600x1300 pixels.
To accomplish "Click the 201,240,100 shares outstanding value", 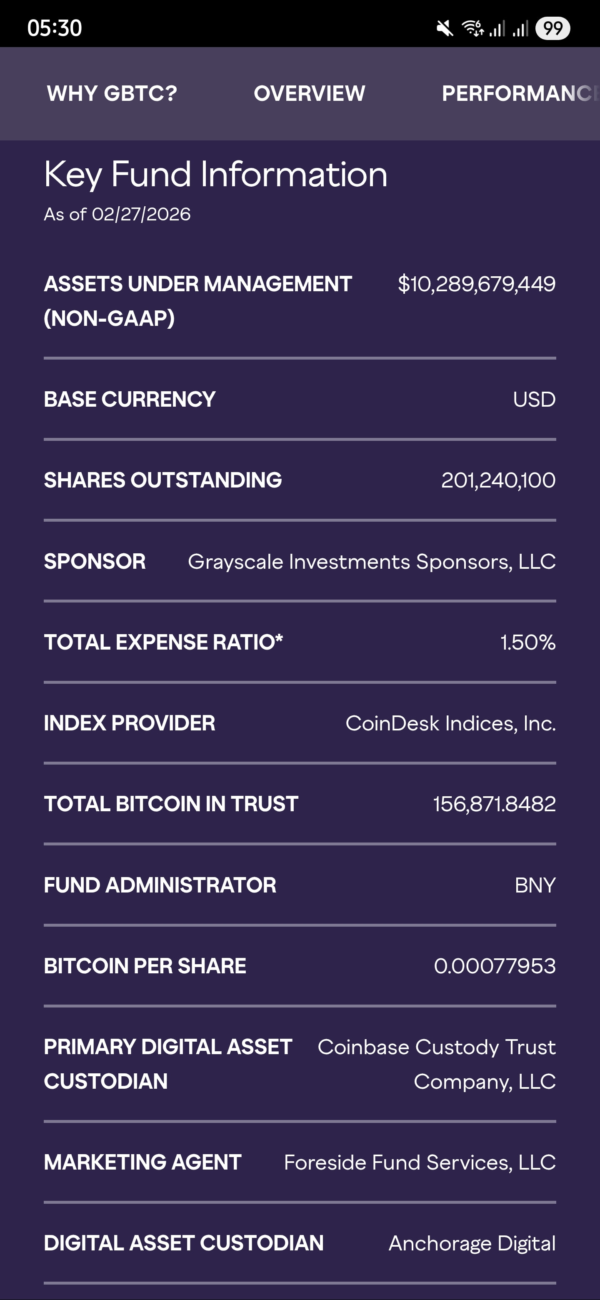I will point(498,480).
